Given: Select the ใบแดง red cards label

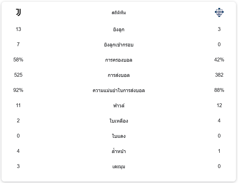Looking at the screenshot, I should (x=119, y=136).
